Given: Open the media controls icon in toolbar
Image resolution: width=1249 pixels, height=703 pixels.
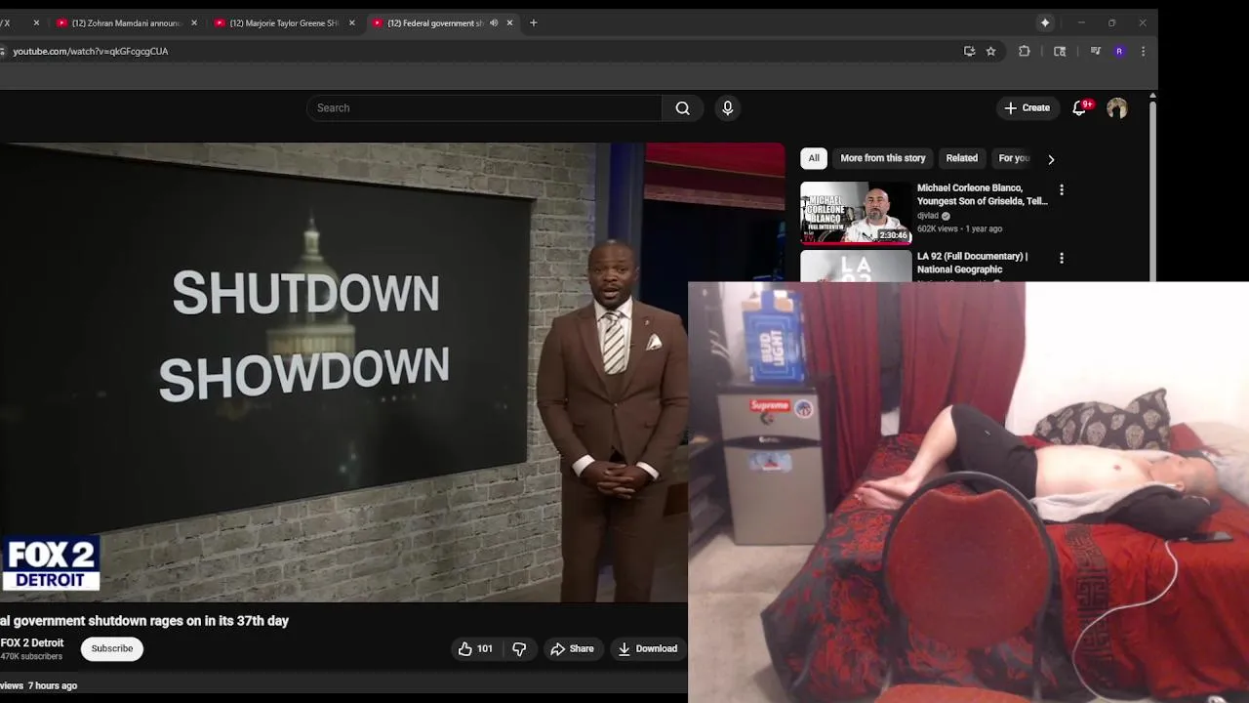Looking at the screenshot, I should (x=1095, y=51).
